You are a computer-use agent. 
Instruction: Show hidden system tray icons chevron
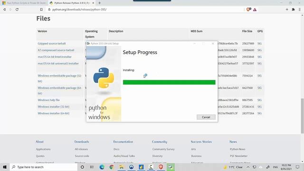[248, 167]
